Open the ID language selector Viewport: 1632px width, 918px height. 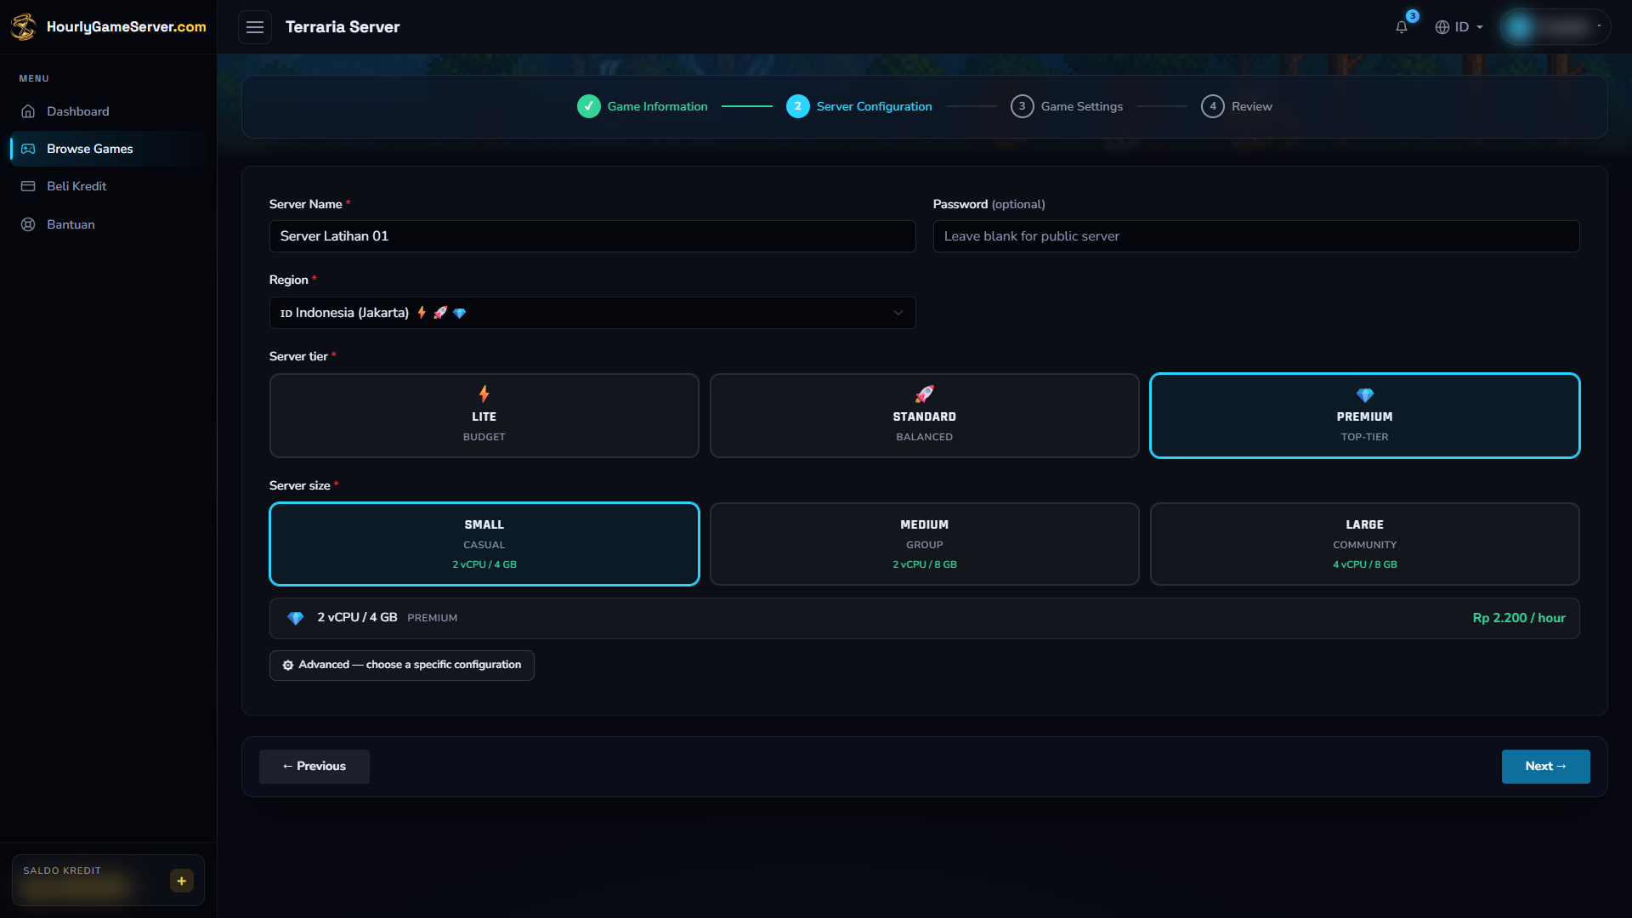click(x=1459, y=27)
